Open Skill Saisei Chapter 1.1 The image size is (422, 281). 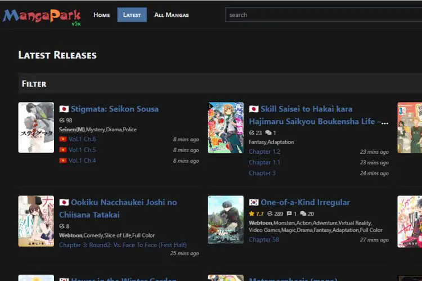[264, 162]
